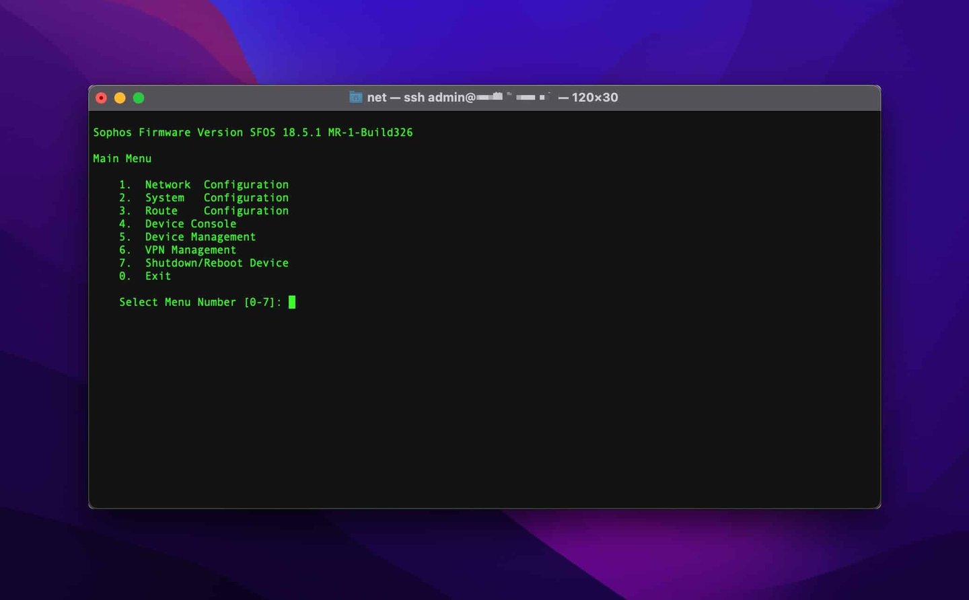The height and width of the screenshot is (600, 969).
Task: Click the yellow minimize window button
Action: (x=120, y=98)
